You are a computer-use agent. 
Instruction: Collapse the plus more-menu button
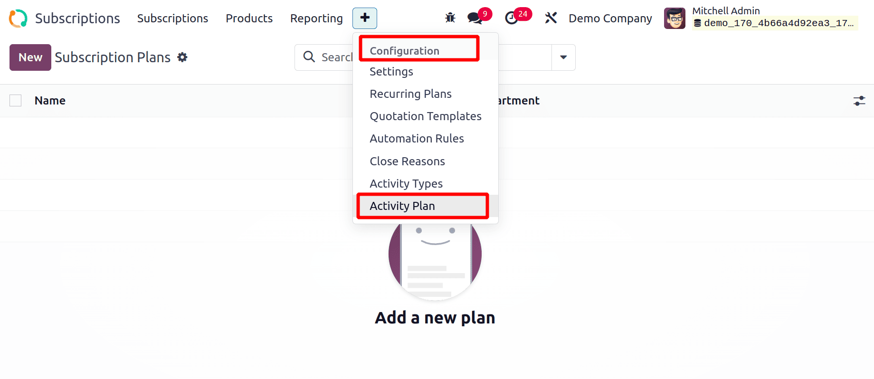pos(365,18)
